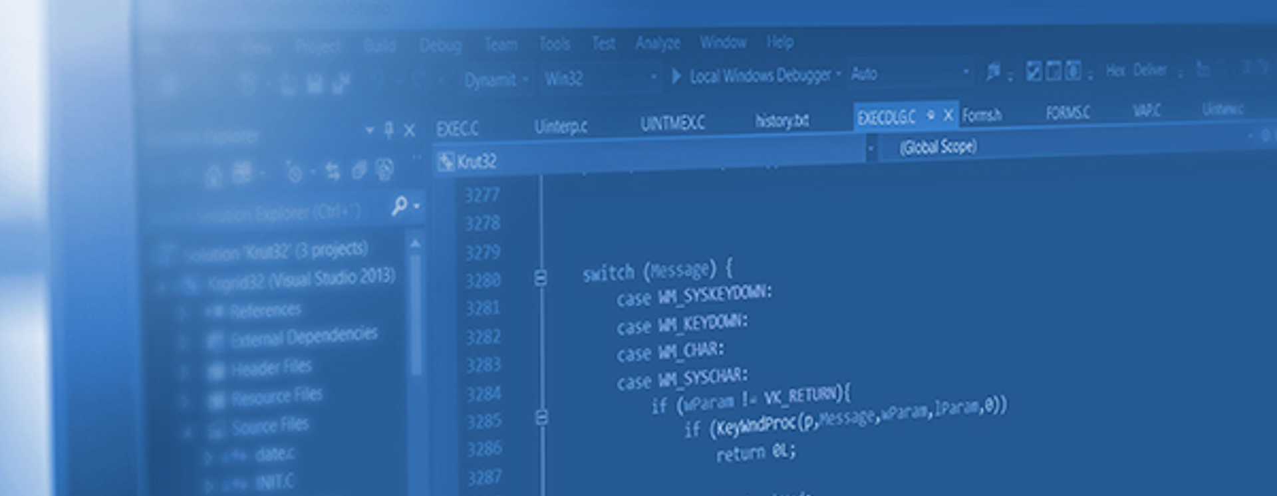The width and height of the screenshot is (1277, 496).
Task: Click the Save All icon in toolbar
Action: [x=341, y=84]
